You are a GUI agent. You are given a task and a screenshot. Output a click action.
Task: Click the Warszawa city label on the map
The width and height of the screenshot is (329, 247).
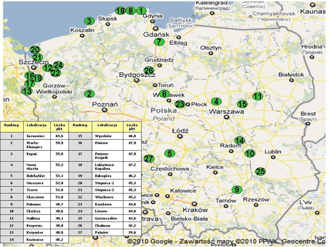tap(227, 112)
